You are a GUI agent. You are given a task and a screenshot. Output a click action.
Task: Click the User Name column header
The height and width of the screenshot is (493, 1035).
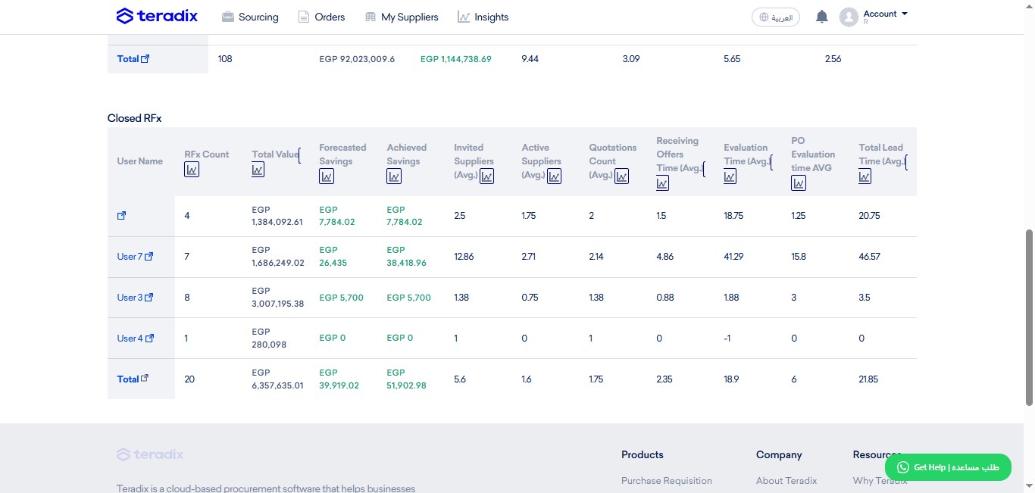tap(140, 161)
